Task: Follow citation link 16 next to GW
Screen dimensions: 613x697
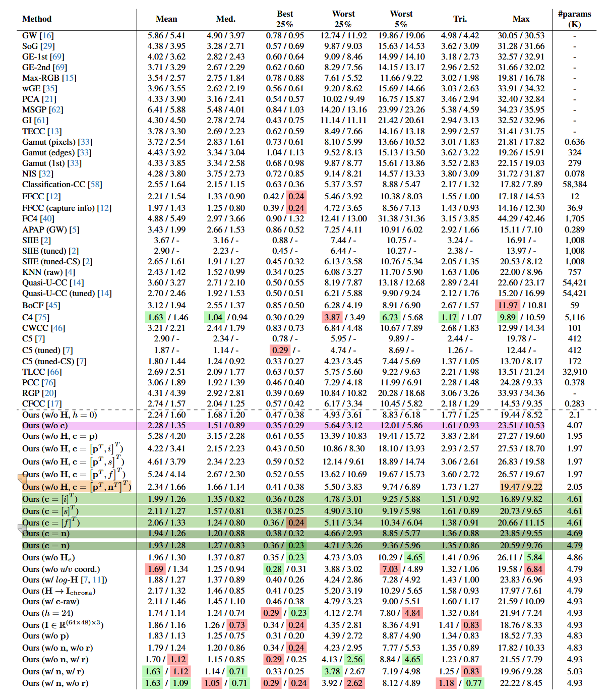Action: coord(47,35)
